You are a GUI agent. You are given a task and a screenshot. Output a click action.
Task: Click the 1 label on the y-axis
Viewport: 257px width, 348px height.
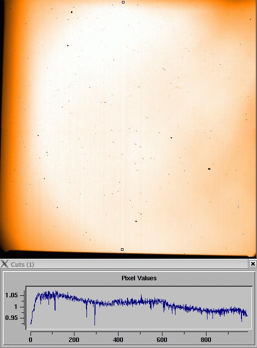[x=15, y=307]
